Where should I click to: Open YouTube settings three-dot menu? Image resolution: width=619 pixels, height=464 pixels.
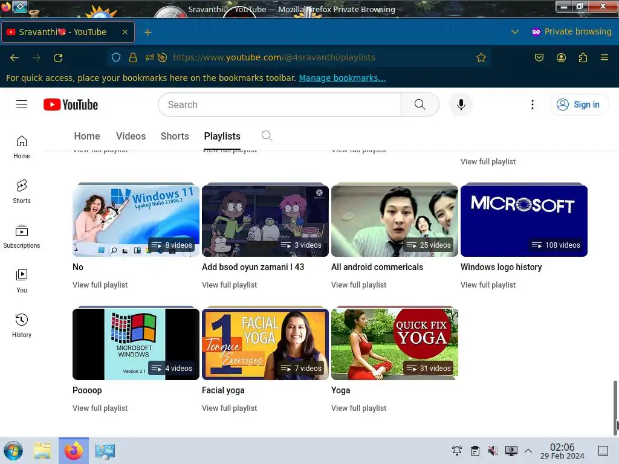click(532, 105)
